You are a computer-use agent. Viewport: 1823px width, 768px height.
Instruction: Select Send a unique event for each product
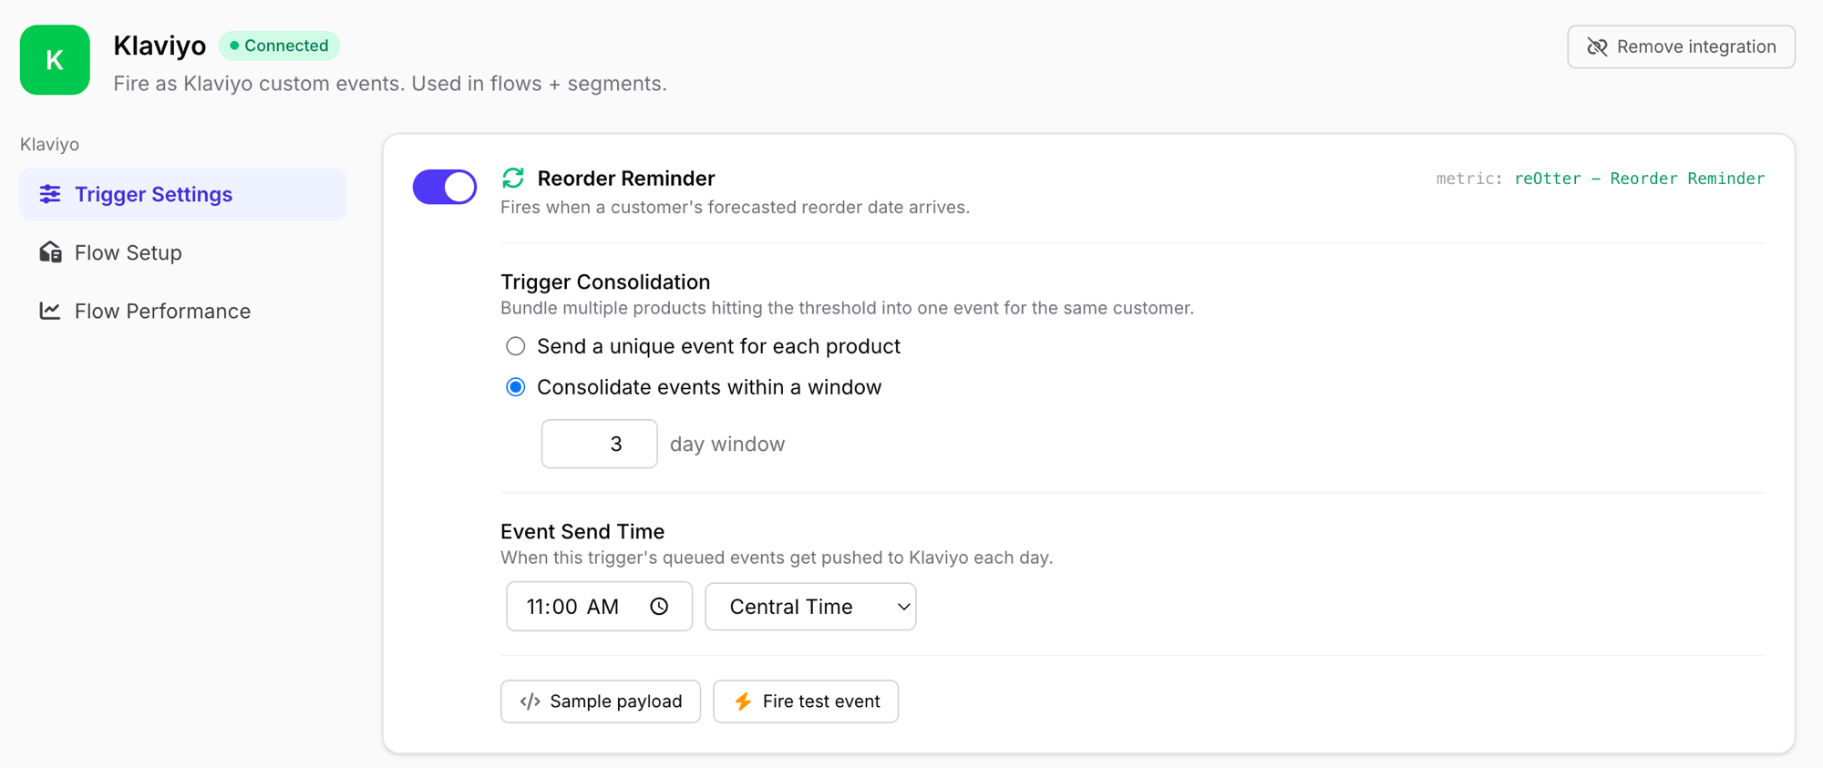coord(516,346)
